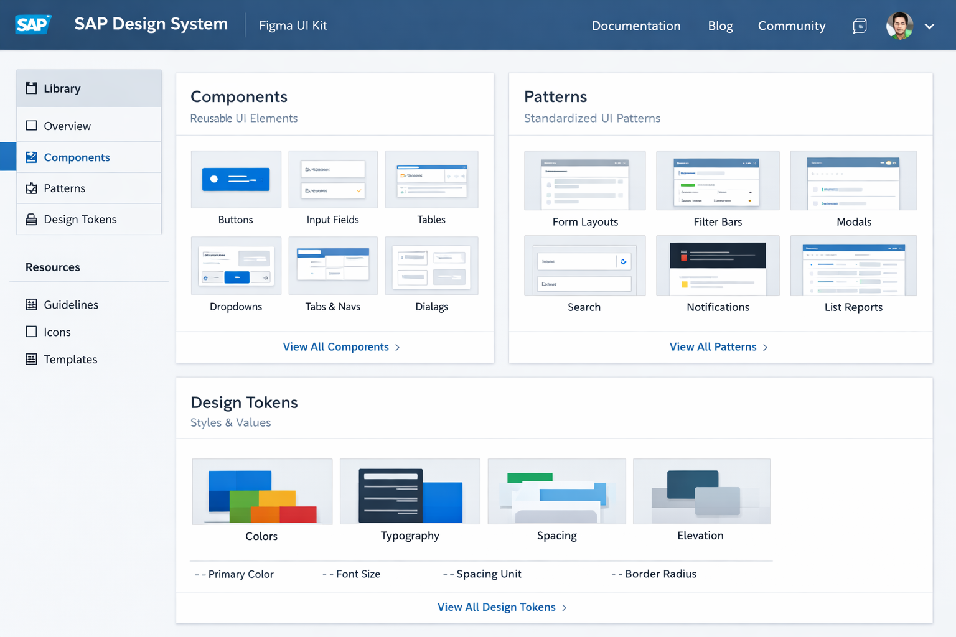Click the Icons square icon
The image size is (956, 637).
[31, 332]
